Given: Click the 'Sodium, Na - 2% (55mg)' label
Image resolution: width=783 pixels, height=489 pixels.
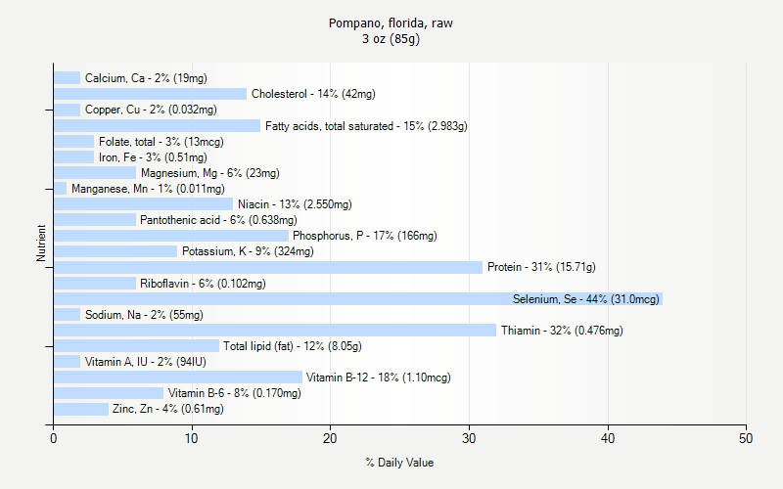Looking at the screenshot, I should pyautogui.click(x=144, y=315).
